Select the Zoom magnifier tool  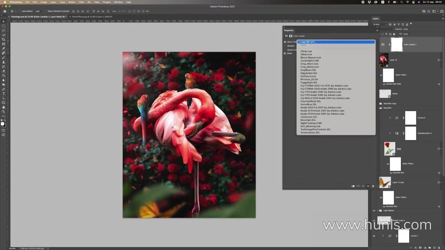4,112
